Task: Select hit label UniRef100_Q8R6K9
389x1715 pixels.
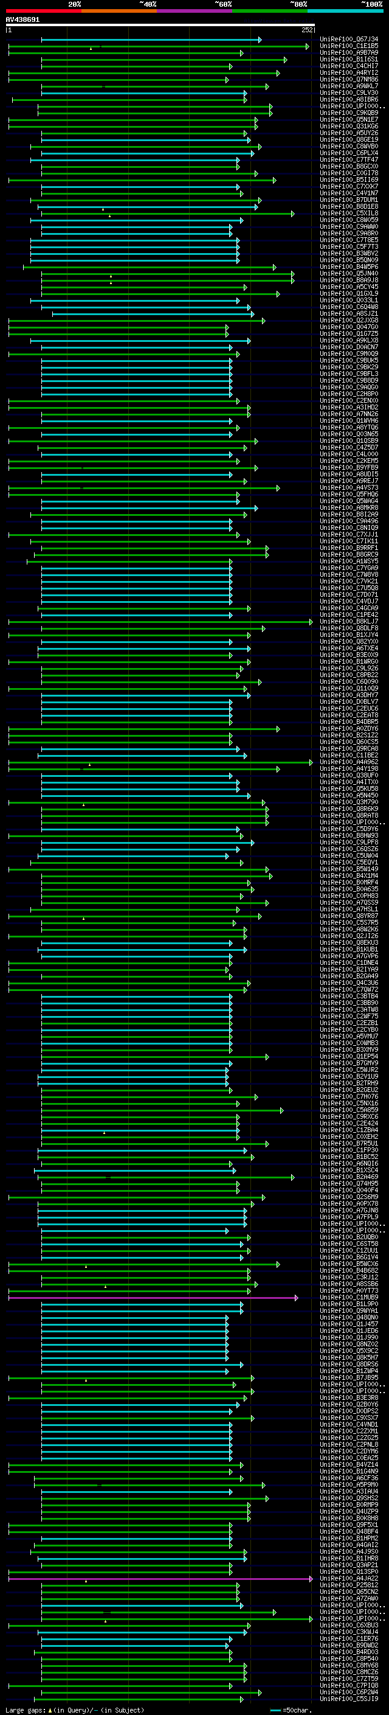Action: click(x=349, y=809)
